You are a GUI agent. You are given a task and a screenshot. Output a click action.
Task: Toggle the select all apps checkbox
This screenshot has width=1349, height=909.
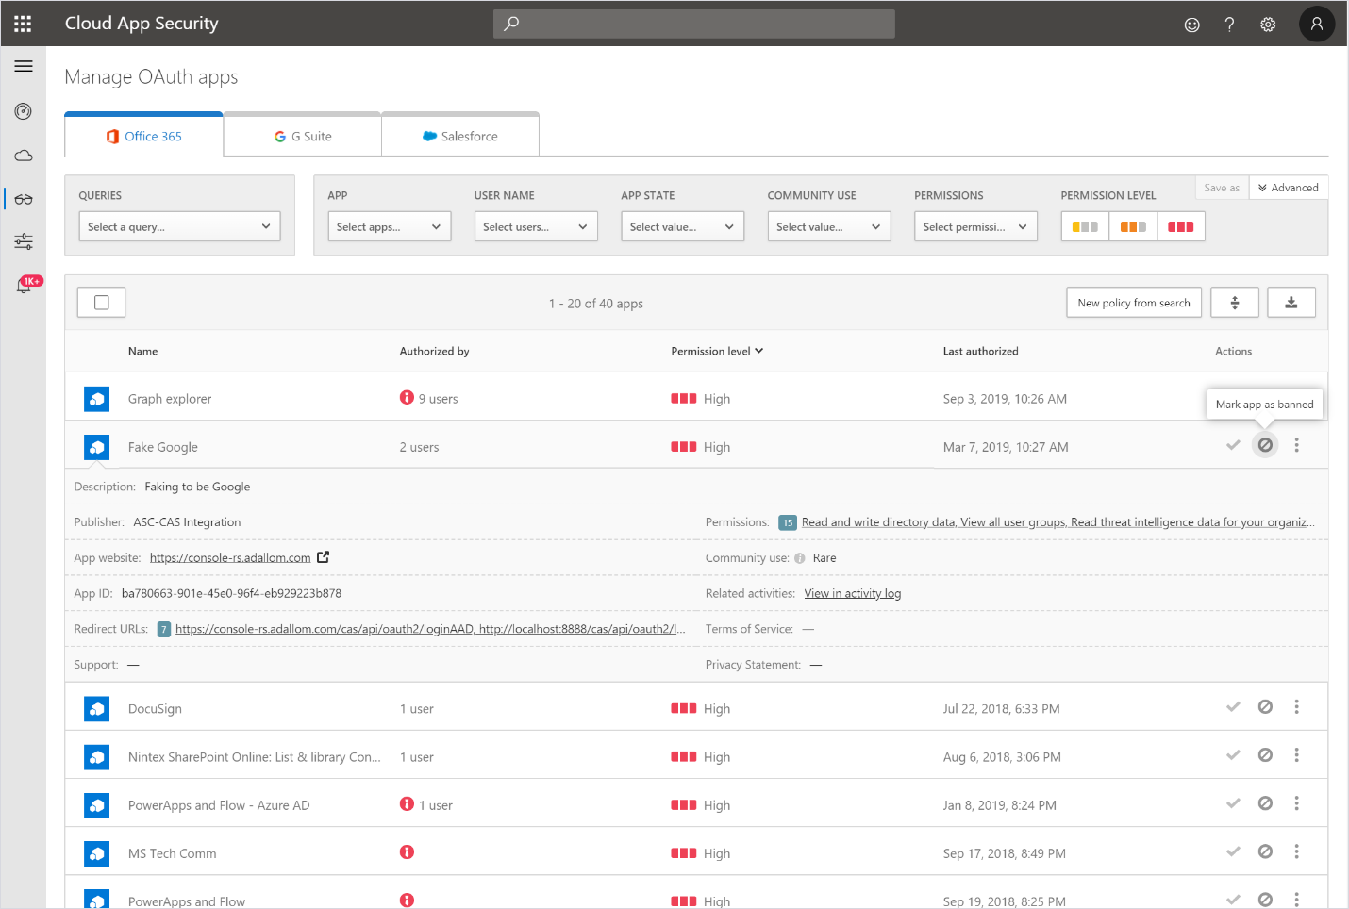pos(102,303)
